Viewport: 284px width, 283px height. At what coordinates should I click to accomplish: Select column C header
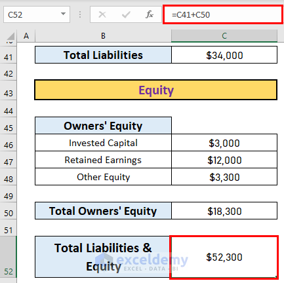tap(224, 36)
